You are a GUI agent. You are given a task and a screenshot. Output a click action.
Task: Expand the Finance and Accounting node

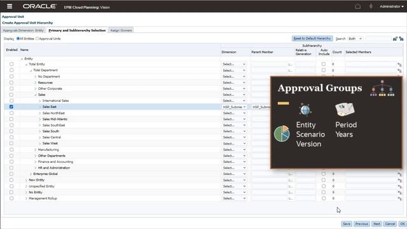36,162
